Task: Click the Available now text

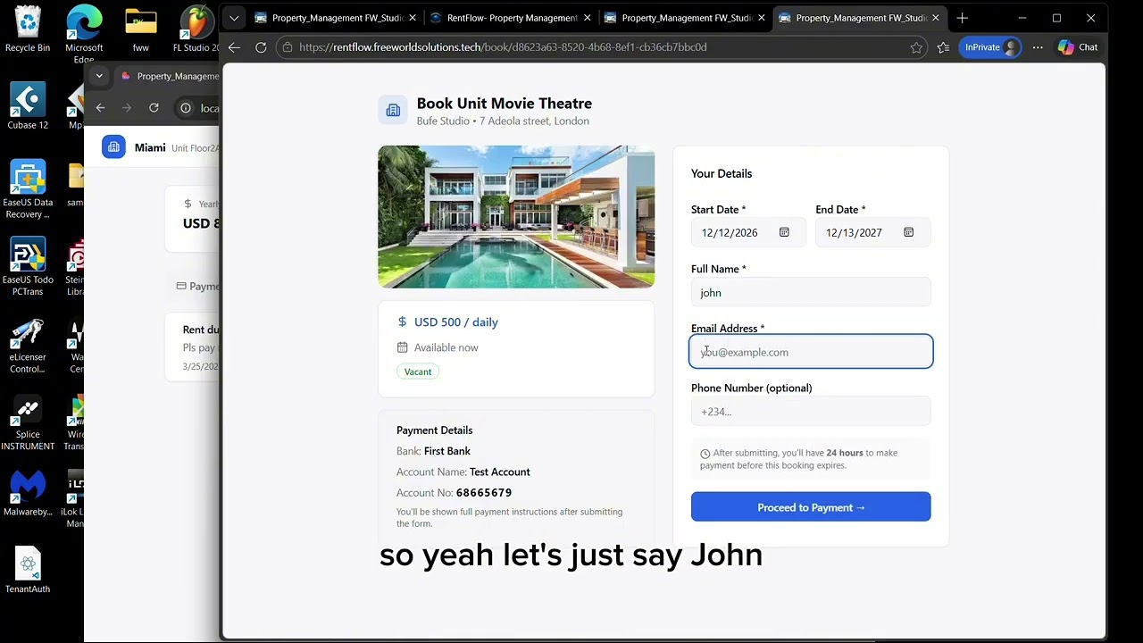Action: tap(446, 347)
